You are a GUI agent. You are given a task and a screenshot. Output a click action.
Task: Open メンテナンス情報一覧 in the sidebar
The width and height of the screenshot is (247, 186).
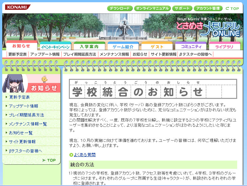[28, 124]
